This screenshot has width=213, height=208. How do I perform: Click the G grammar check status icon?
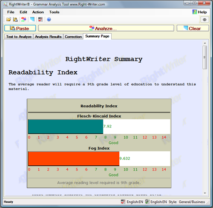pyautogui.click(x=147, y=202)
